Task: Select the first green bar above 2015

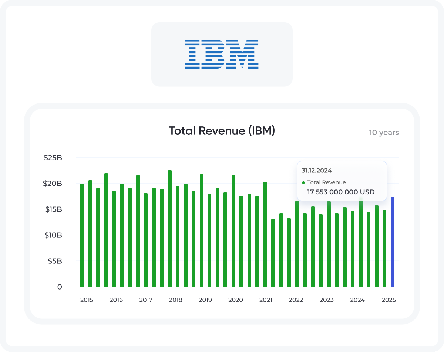Action: [x=82, y=235]
